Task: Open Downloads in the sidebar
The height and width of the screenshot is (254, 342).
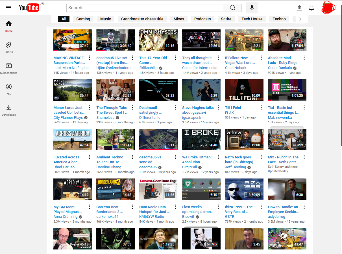Action: (9, 110)
